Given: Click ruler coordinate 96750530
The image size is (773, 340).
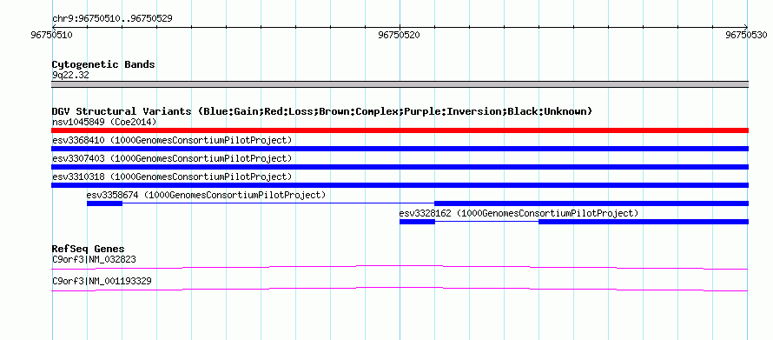Looking at the screenshot, I should 747,35.
